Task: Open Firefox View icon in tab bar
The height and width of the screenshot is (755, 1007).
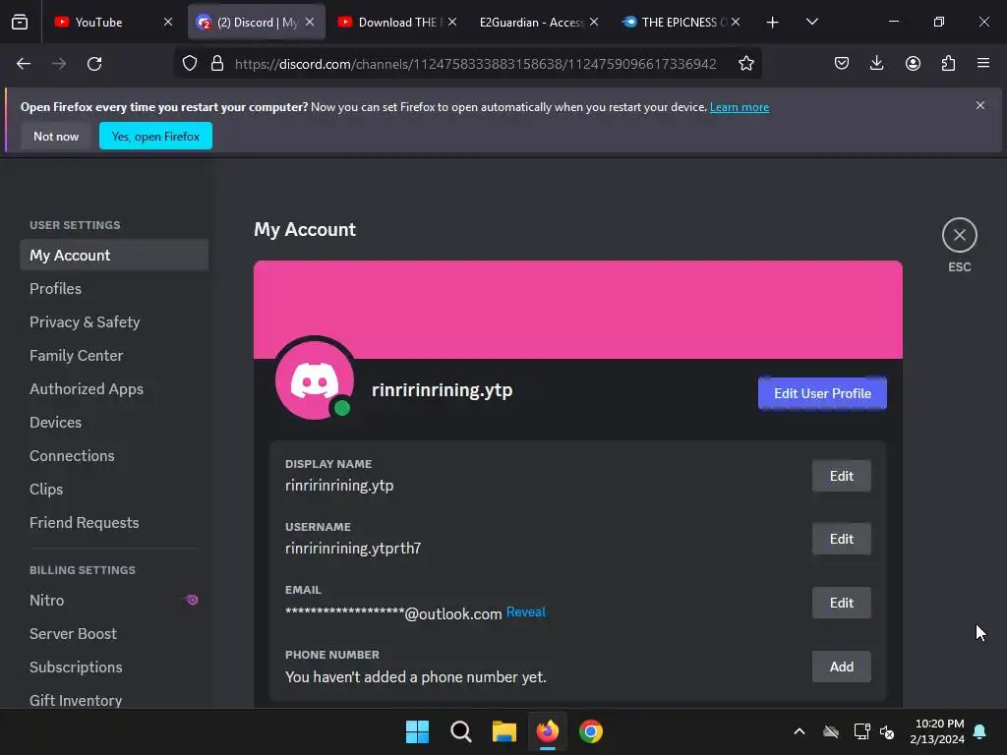Action: [x=20, y=22]
